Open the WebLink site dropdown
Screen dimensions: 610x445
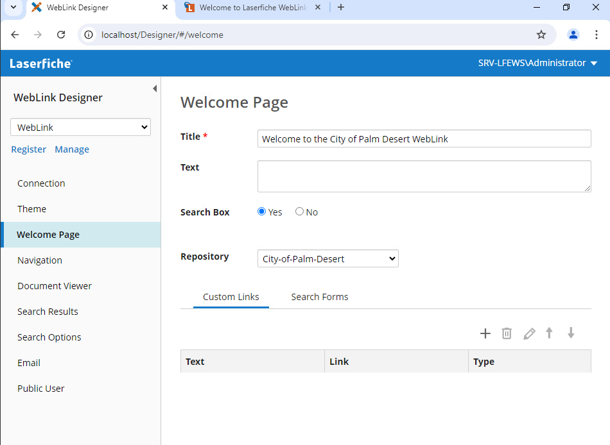(80, 127)
